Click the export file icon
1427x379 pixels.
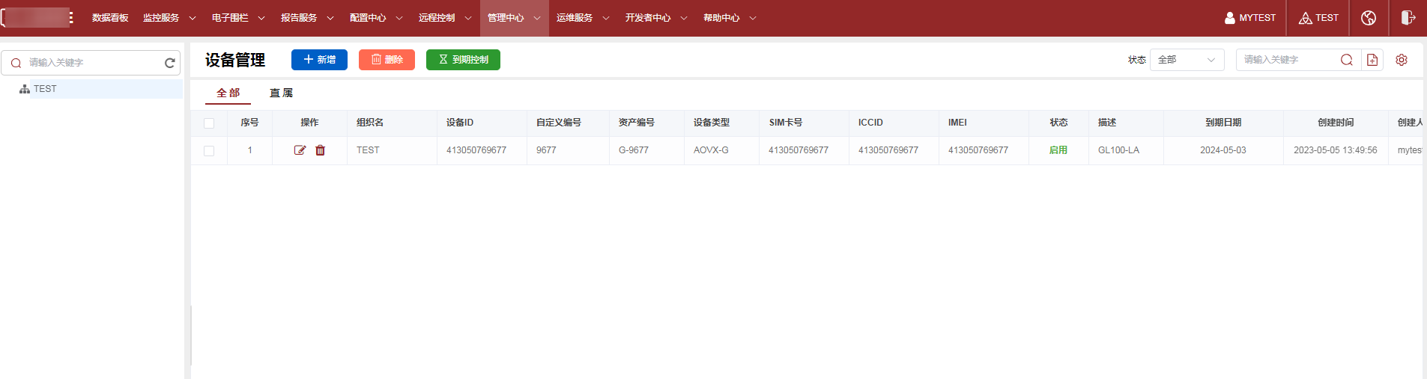point(1372,60)
